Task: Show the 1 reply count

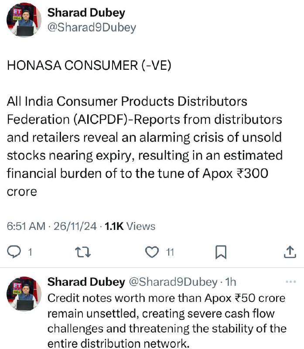Action: [x=30, y=253]
